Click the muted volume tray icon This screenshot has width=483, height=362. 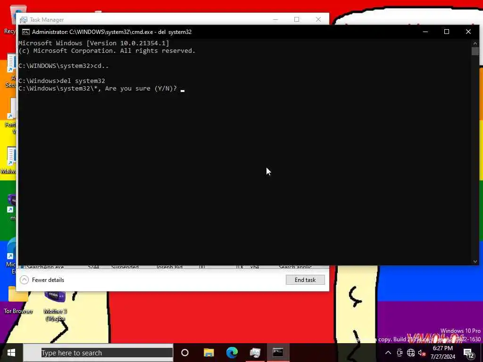(x=421, y=353)
